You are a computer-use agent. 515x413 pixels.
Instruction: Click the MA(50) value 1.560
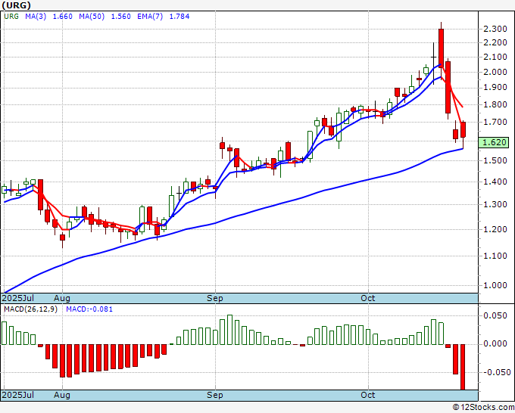pyautogui.click(x=120, y=17)
